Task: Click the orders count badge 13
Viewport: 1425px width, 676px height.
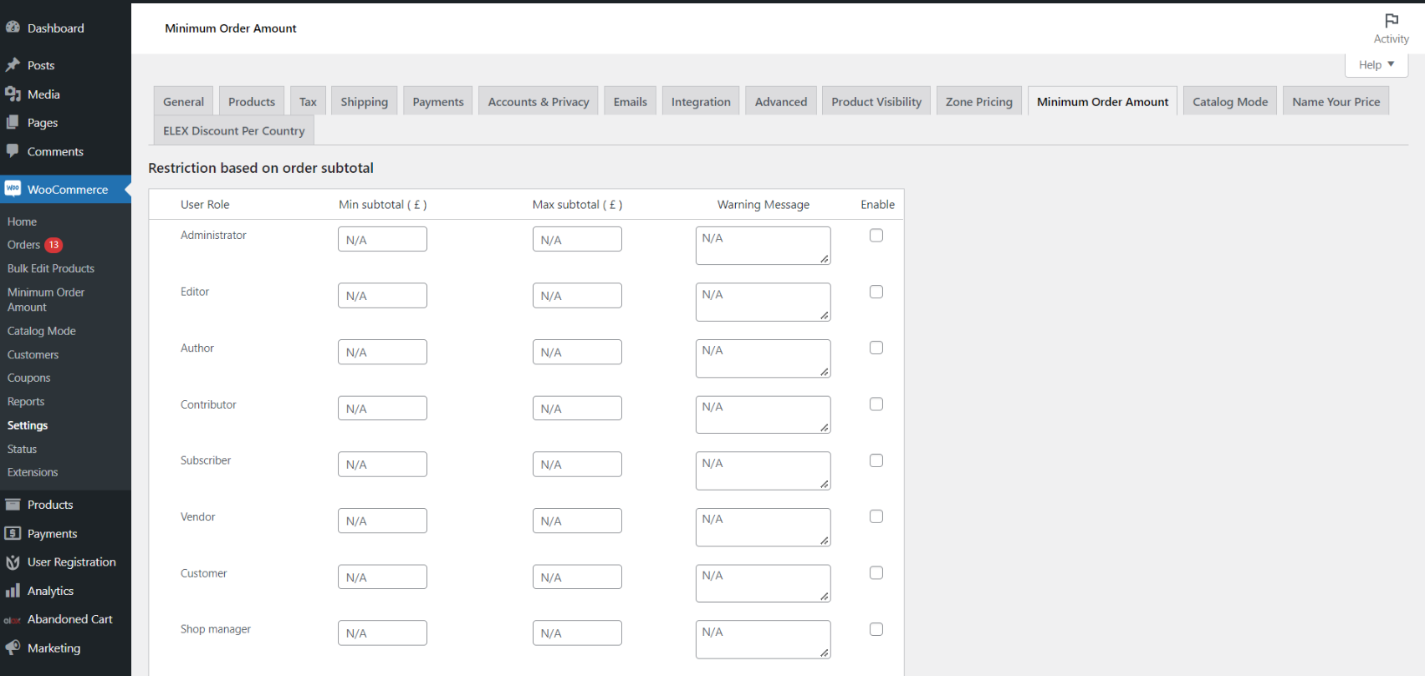Action: point(54,245)
